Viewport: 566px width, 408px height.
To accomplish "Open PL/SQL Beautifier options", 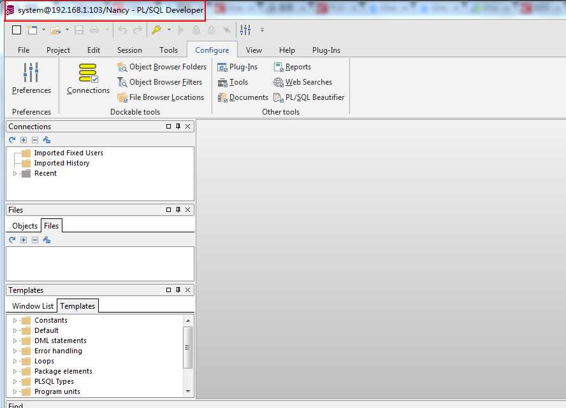I will point(308,97).
